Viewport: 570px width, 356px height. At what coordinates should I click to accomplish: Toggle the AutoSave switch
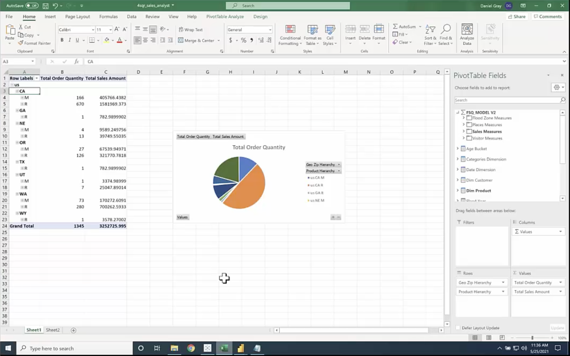point(32,6)
